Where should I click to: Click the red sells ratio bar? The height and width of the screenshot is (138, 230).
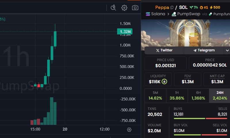(x=216, y=118)
